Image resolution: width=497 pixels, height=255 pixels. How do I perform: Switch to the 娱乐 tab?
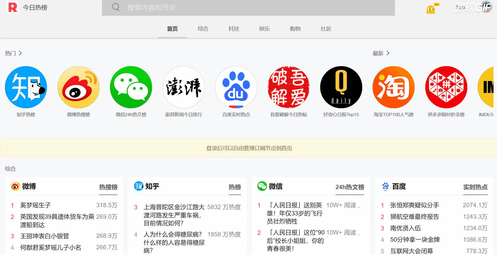coord(264,29)
